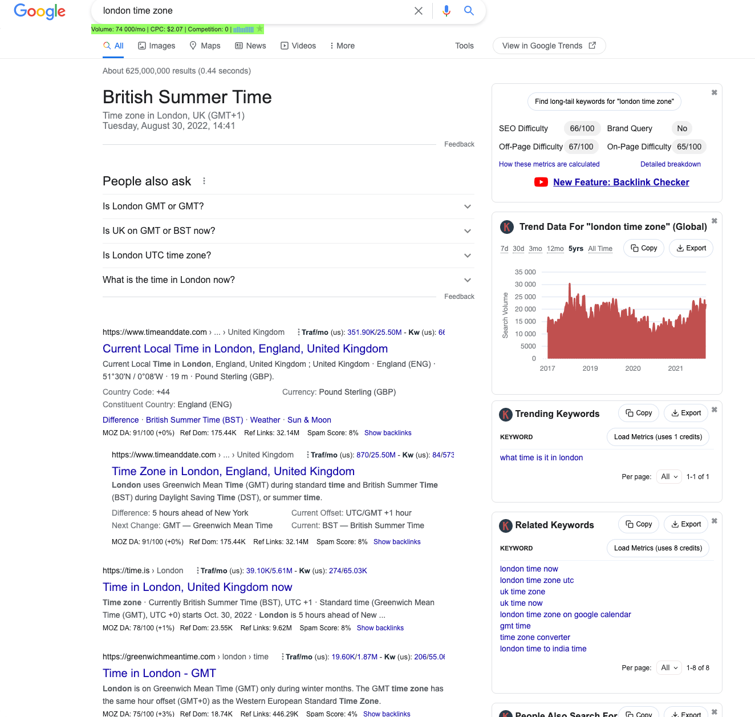Click the K logo in Trend Data header

click(506, 227)
